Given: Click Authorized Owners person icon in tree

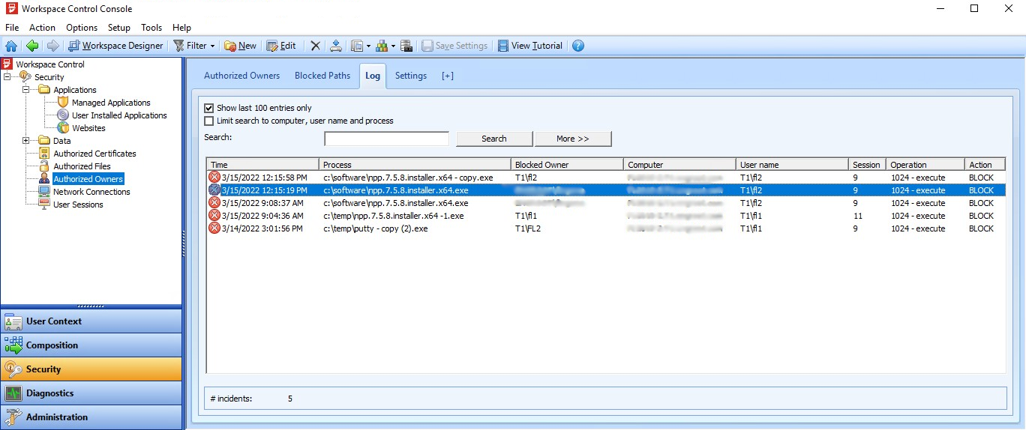Looking at the screenshot, I should pyautogui.click(x=44, y=179).
